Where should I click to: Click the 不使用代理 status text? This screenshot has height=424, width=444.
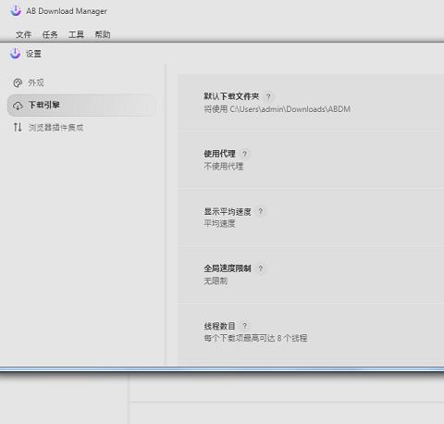point(224,167)
